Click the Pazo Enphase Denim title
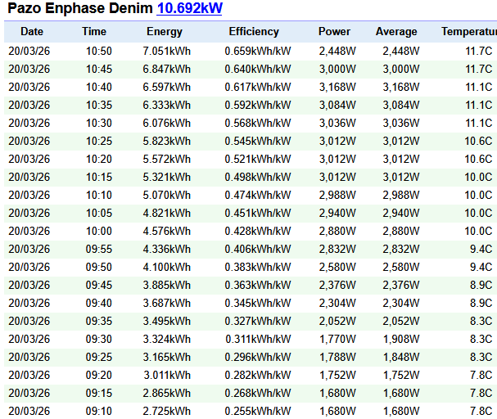This screenshot has height=419, width=497. pyautogui.click(x=80, y=8)
